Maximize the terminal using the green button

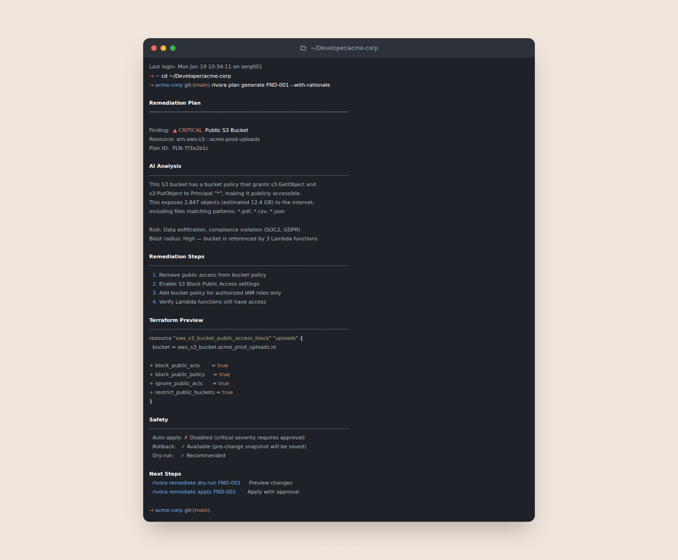[173, 48]
